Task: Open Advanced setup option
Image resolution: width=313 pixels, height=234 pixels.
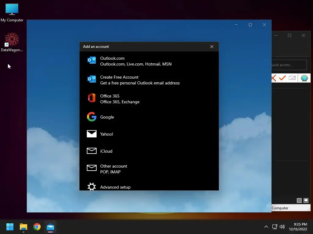Action: pos(149,187)
